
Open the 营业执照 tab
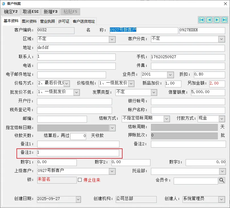[47, 21]
